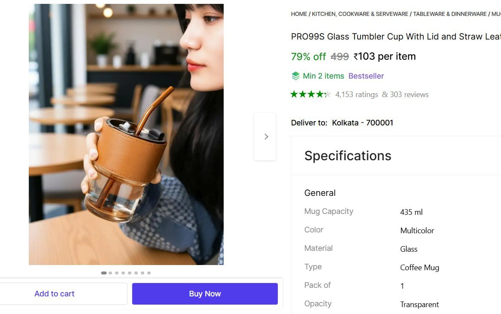Select the sixth image carousel dot
Screen dimensions: 501x314
[x=136, y=273]
